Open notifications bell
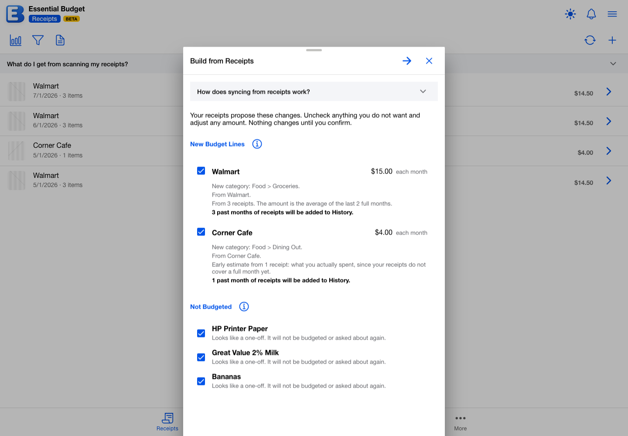Viewport: 628px width, 436px height. coord(591,14)
